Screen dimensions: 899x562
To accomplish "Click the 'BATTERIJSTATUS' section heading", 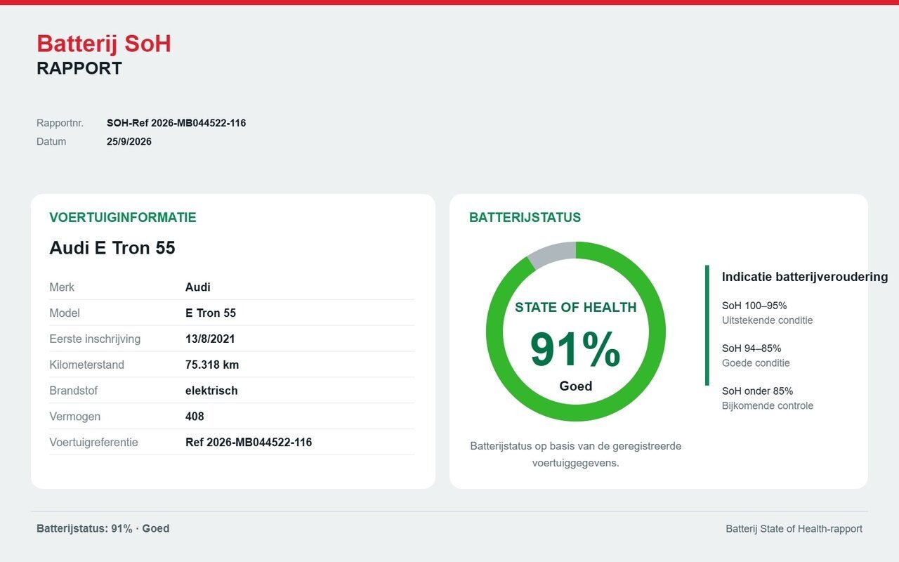I will pos(525,217).
